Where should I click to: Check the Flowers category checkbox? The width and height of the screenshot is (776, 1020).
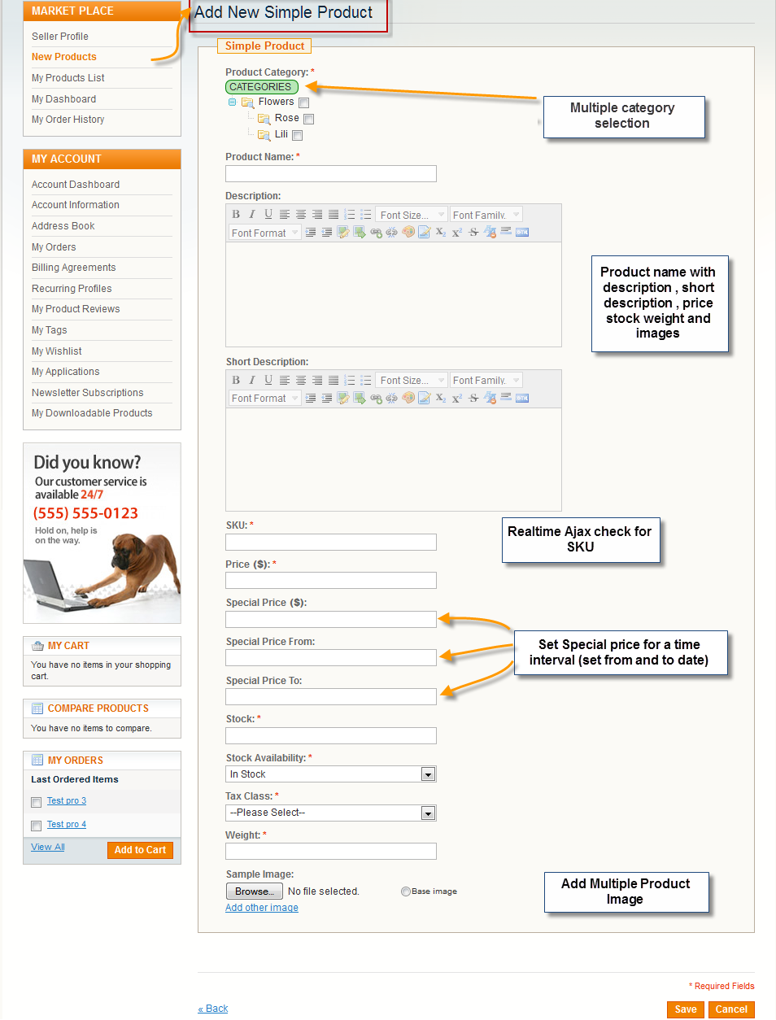click(303, 103)
